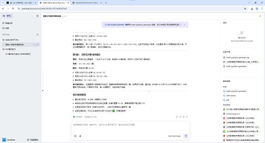Expand the math-question-generator prompt bubble
This screenshot has height=143, width=265.
click(x=185, y=25)
